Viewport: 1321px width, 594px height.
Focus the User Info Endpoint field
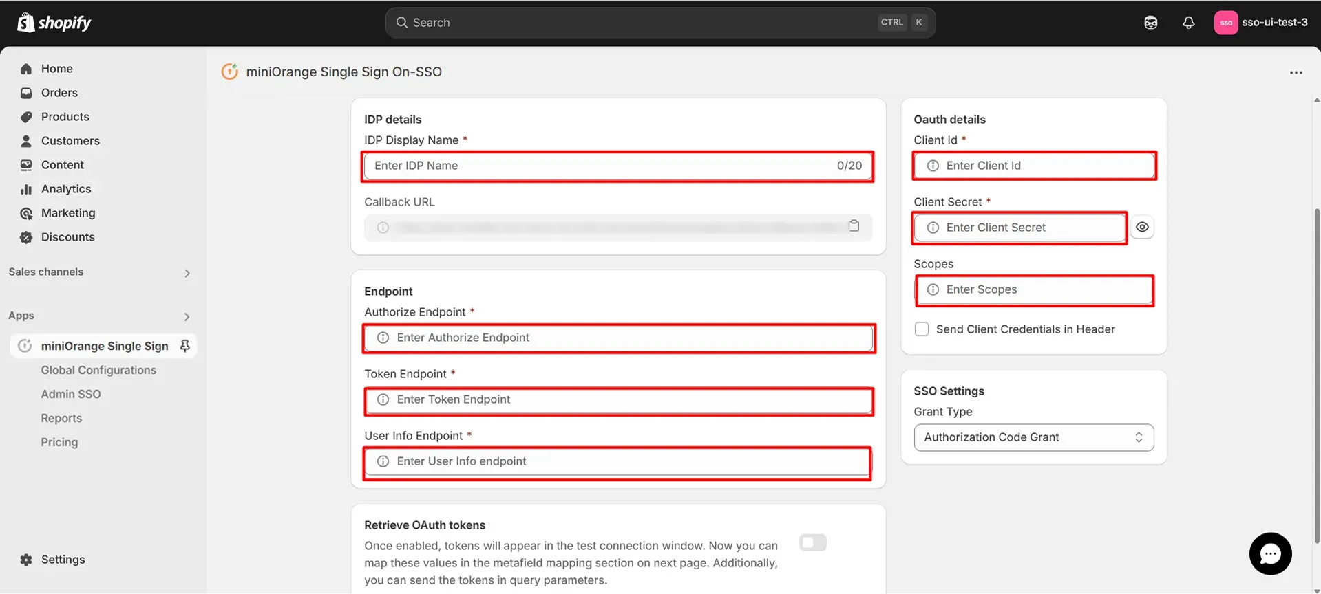point(617,461)
